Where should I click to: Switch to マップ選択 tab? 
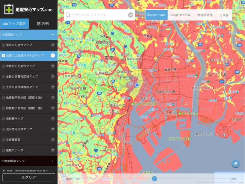click(14, 24)
